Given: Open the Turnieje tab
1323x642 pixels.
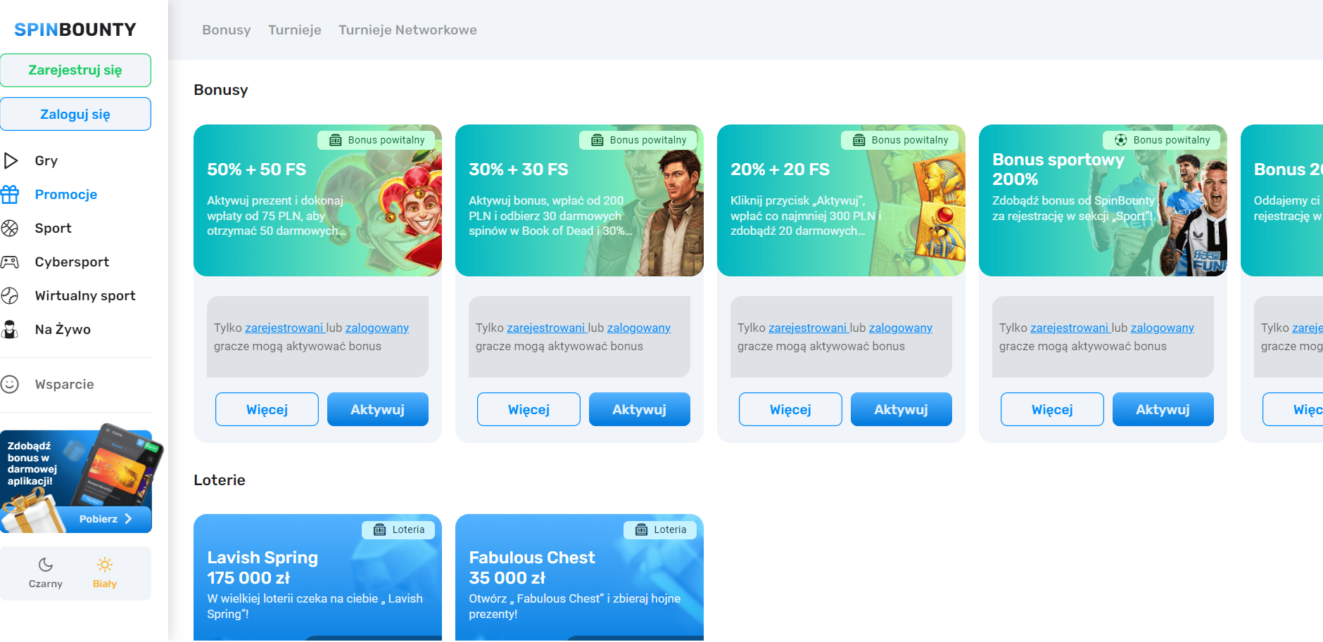Looking at the screenshot, I should click(294, 30).
